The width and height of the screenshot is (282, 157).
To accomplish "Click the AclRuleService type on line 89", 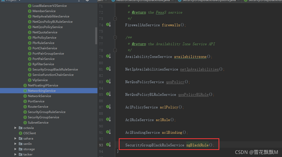I will (x=139, y=120).
